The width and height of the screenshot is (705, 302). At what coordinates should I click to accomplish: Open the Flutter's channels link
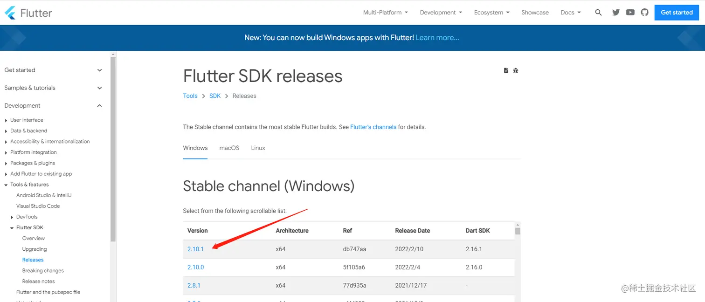coord(373,127)
